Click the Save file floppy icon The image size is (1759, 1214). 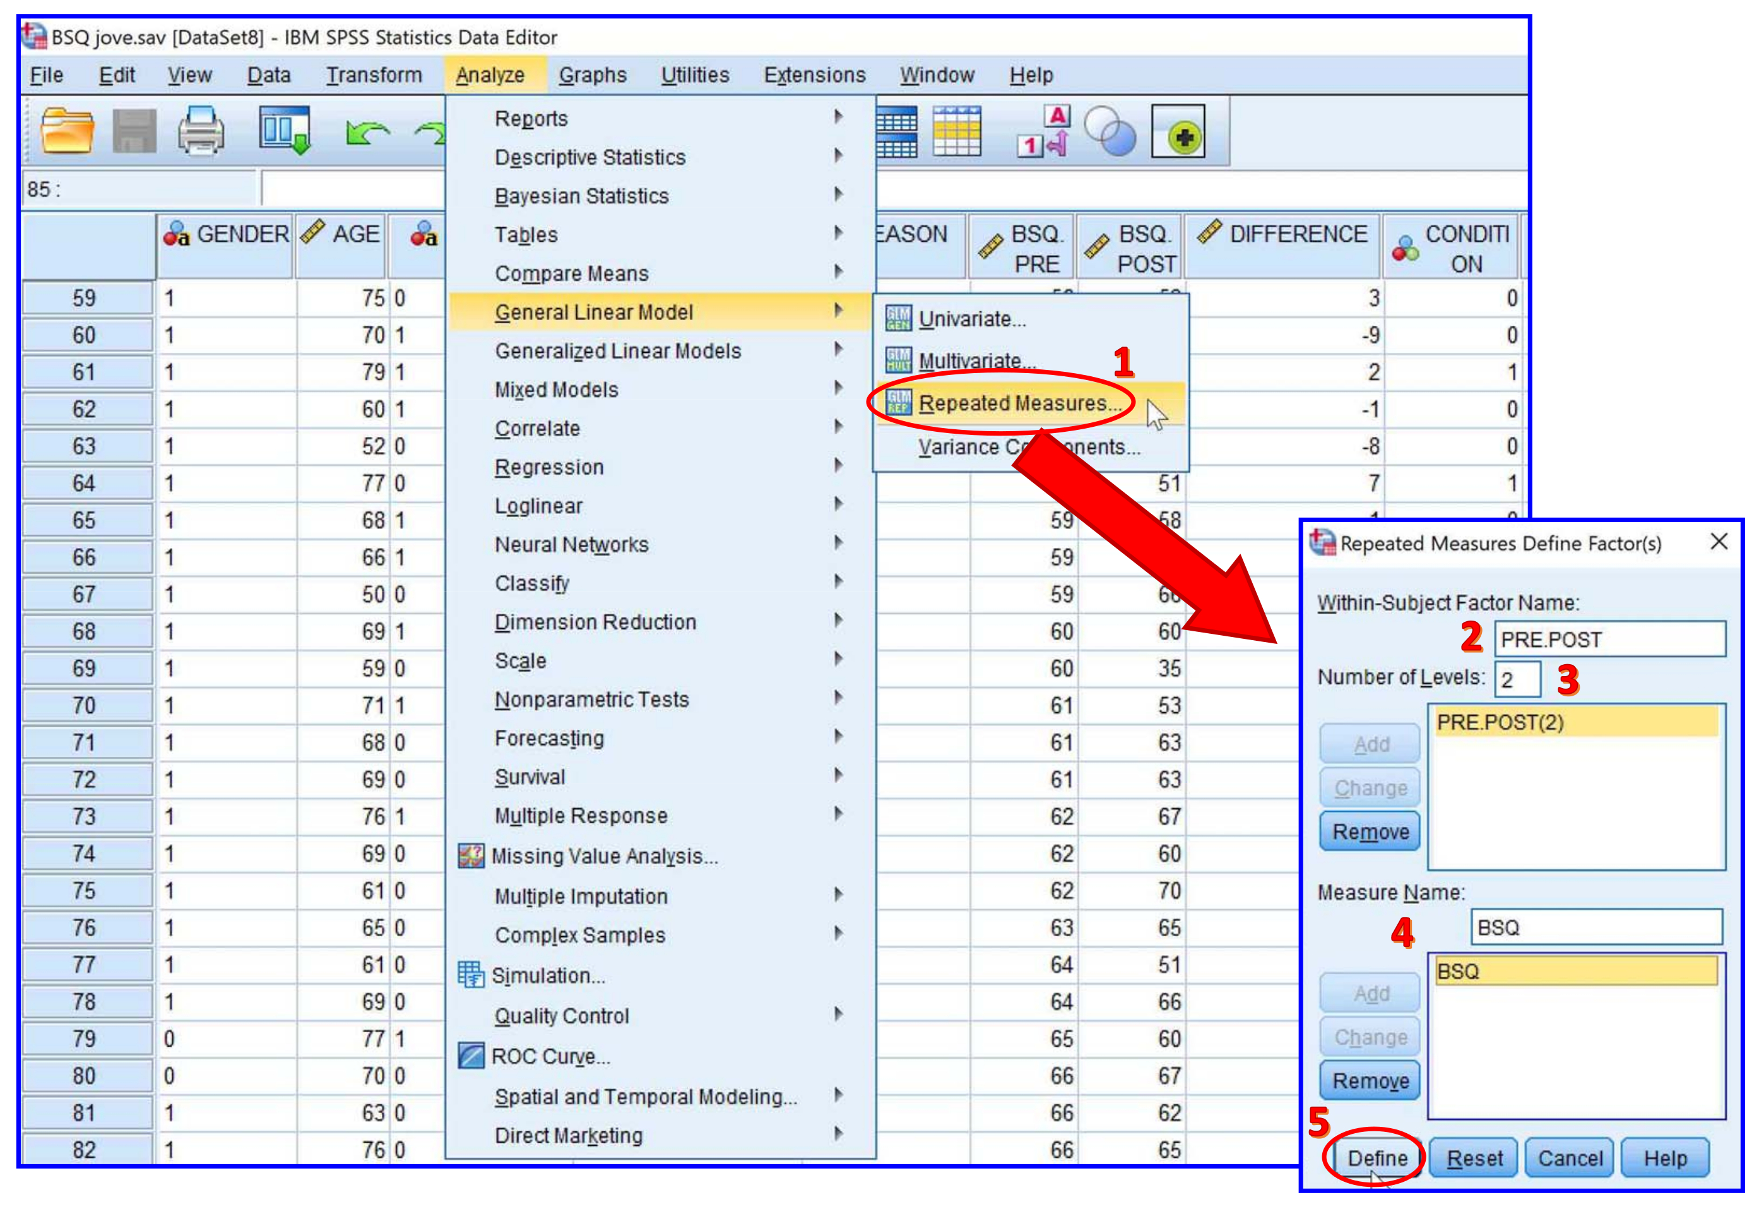[134, 131]
